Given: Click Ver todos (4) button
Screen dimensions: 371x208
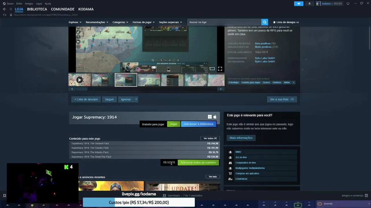Looking at the screenshot, I should pyautogui.click(x=210, y=138).
